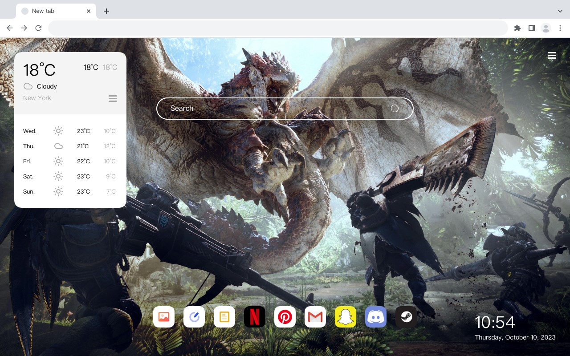Screen dimensions: 570x356
Task: Open the page's hamburger menu at top right
Action: click(x=552, y=56)
